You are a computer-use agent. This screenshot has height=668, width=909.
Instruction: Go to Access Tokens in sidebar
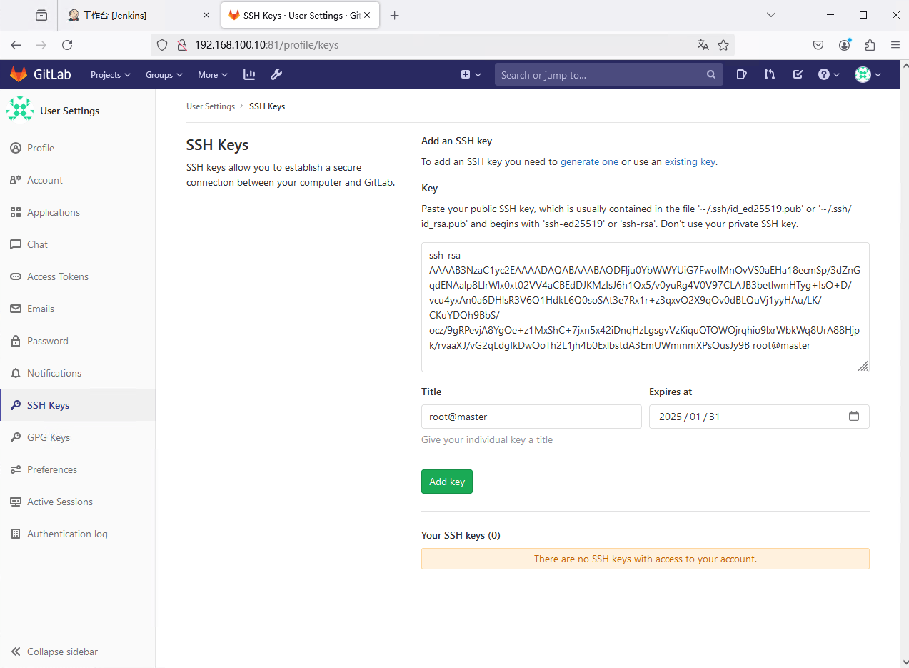(x=57, y=276)
